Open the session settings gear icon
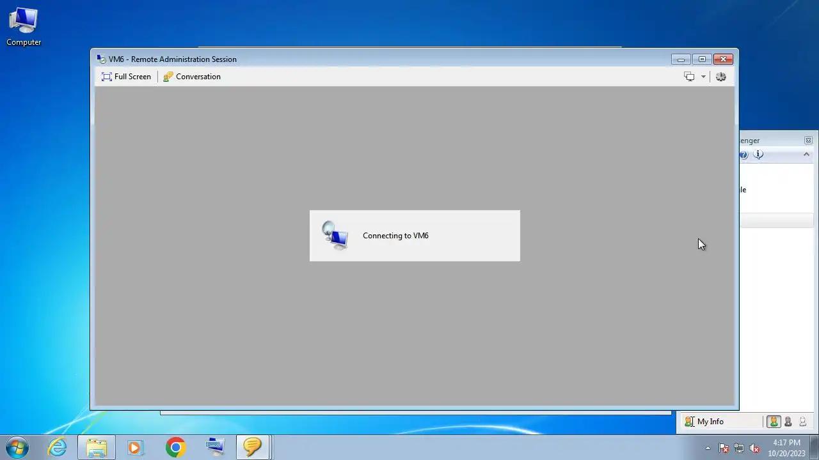 tap(721, 77)
